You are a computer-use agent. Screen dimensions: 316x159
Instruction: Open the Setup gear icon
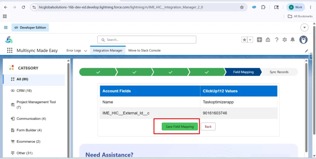click(285, 40)
